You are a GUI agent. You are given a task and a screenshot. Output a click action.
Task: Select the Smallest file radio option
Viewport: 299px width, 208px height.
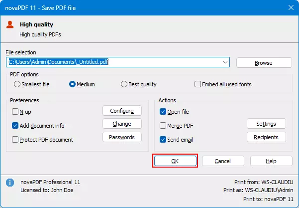pos(17,84)
